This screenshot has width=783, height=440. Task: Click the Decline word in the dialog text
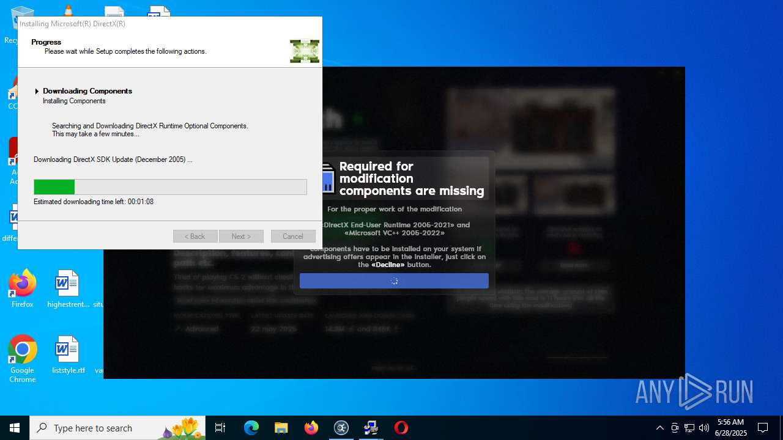[x=388, y=265]
